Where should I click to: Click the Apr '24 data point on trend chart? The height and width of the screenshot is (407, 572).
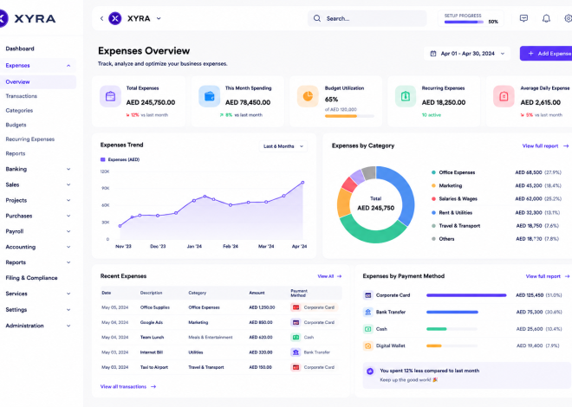[302, 183]
